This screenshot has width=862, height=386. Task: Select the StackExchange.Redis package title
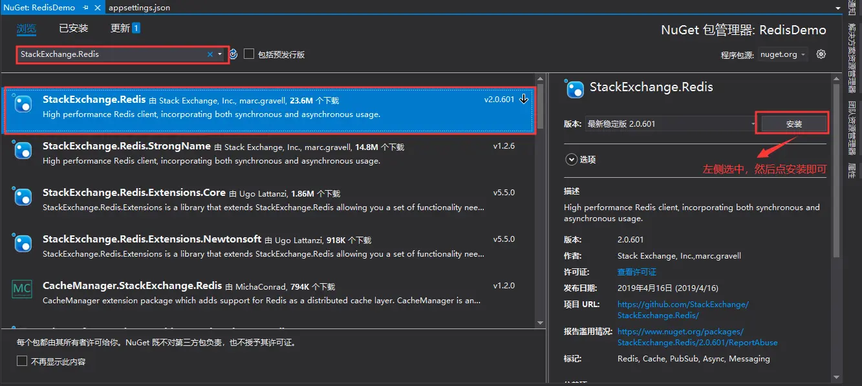[x=94, y=100]
